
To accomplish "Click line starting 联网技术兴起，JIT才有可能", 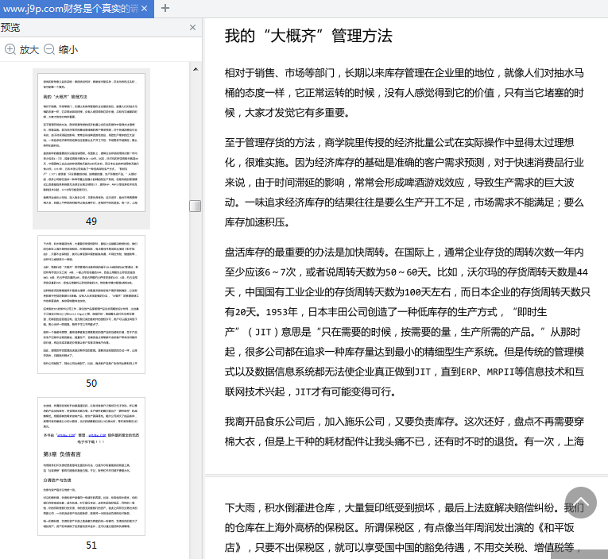I will click(311, 391).
